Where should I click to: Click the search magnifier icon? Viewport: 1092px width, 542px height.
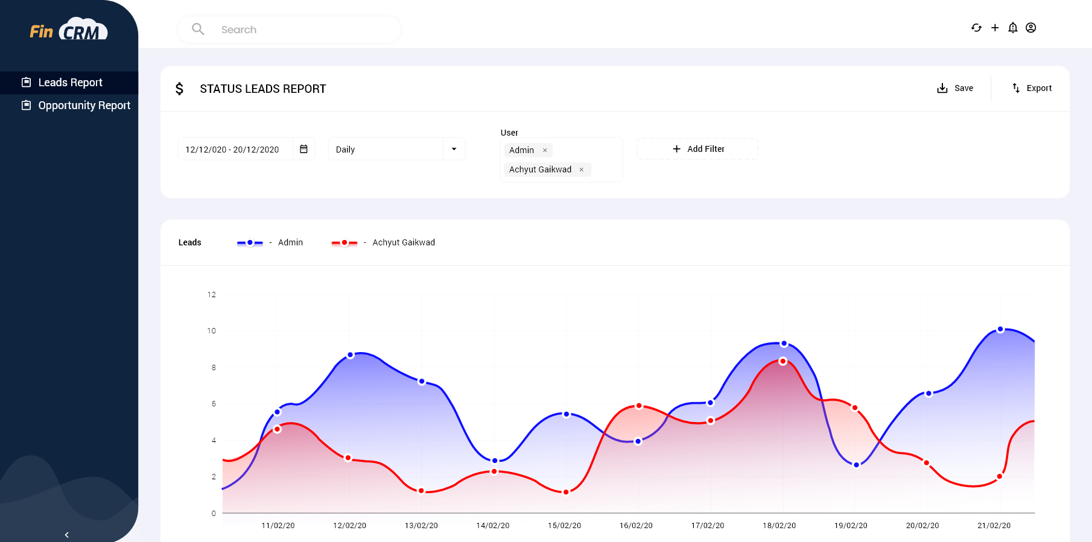(198, 29)
